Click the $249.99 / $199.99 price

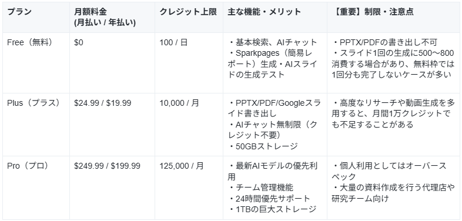coord(107,166)
